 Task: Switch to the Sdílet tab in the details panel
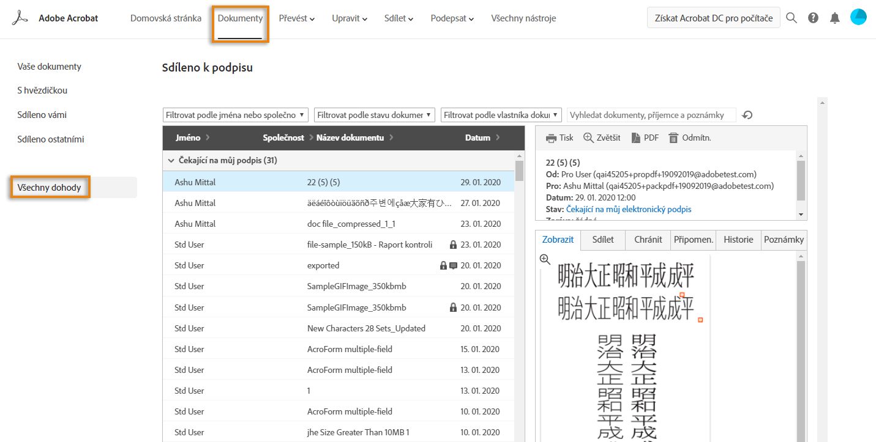pyautogui.click(x=603, y=240)
